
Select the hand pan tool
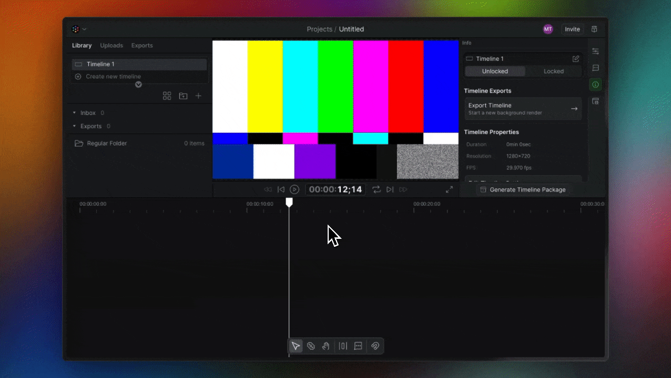point(326,346)
